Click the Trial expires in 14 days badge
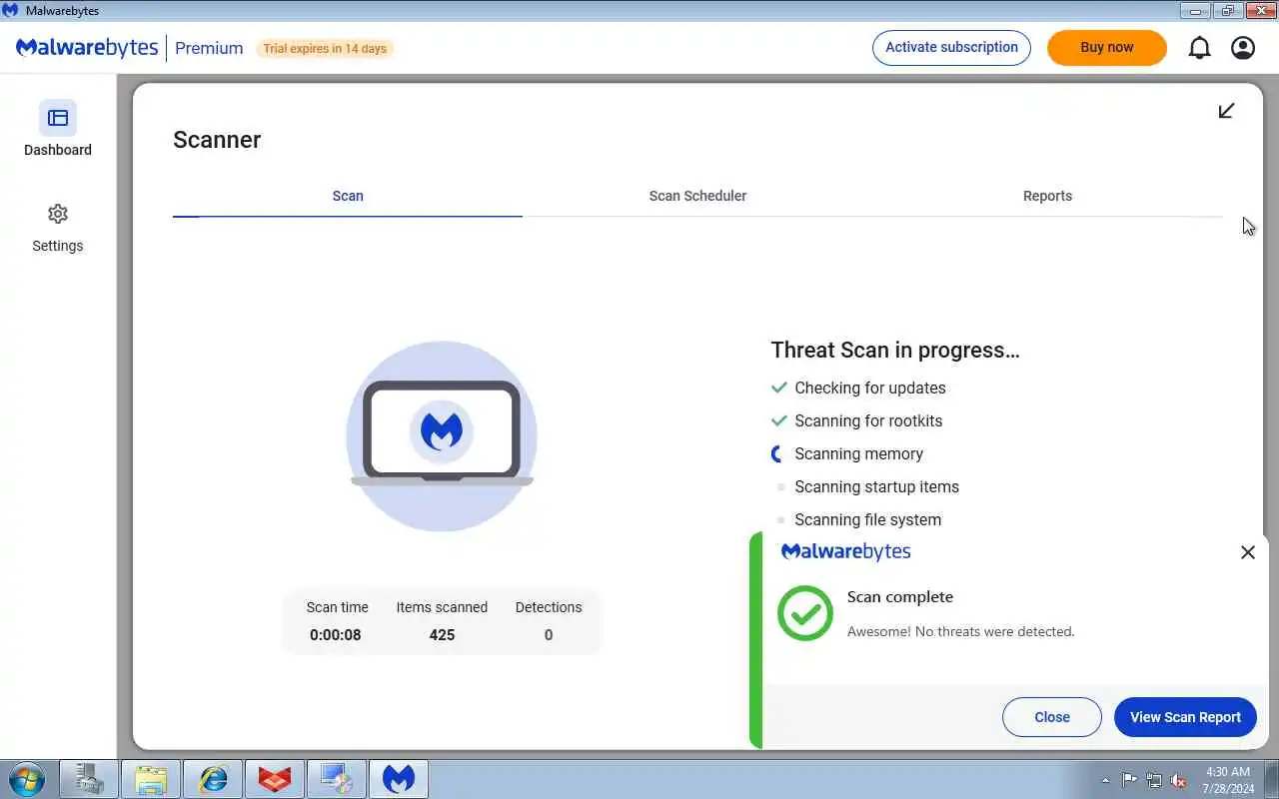 [x=325, y=48]
